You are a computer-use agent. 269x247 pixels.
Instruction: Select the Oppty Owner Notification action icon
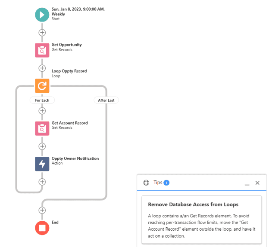click(x=42, y=164)
